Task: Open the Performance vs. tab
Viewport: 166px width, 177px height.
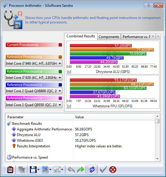Action: (x=136, y=37)
